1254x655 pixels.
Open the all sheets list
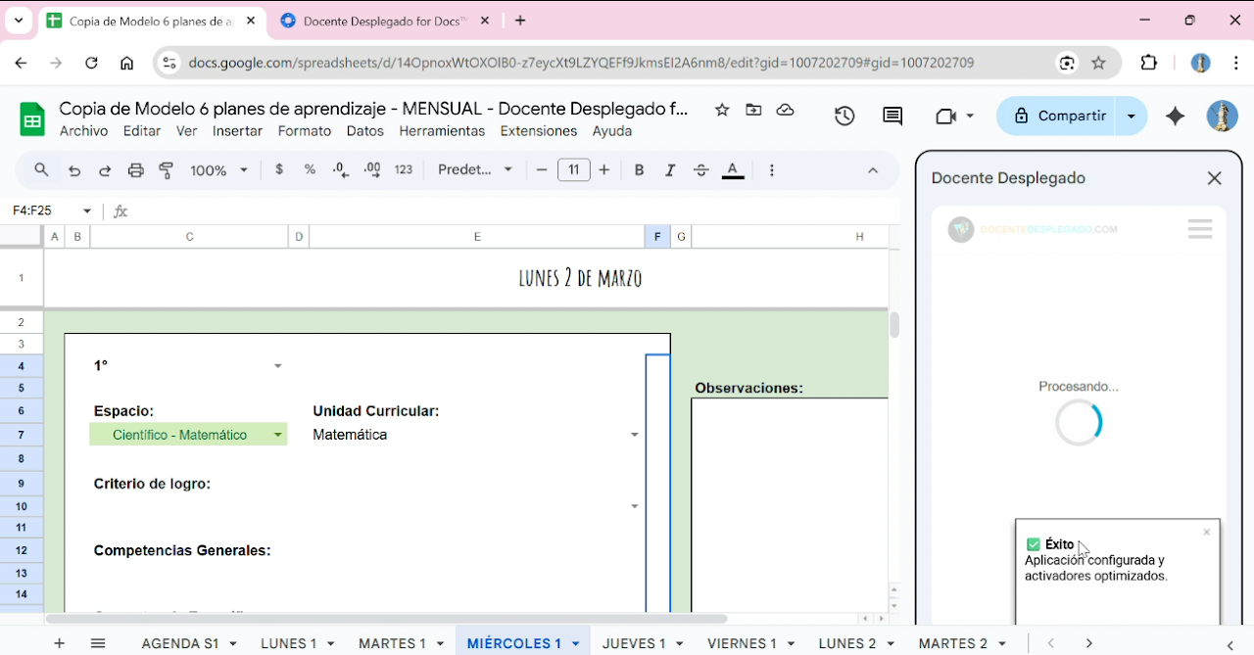(98, 643)
